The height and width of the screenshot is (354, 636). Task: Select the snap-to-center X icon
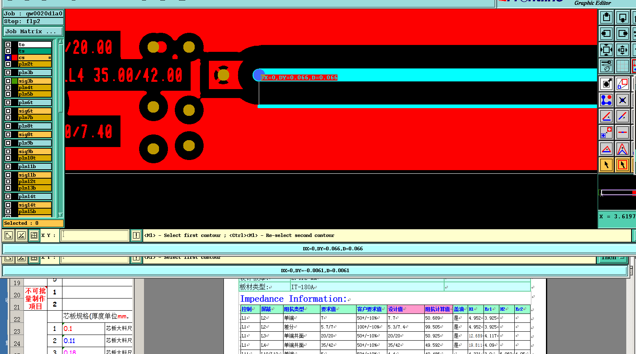(x=623, y=100)
